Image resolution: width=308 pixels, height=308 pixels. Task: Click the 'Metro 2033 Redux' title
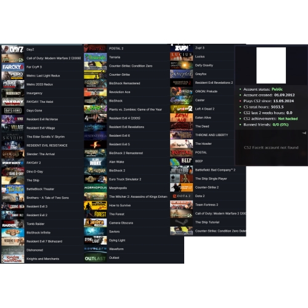point(39,84)
